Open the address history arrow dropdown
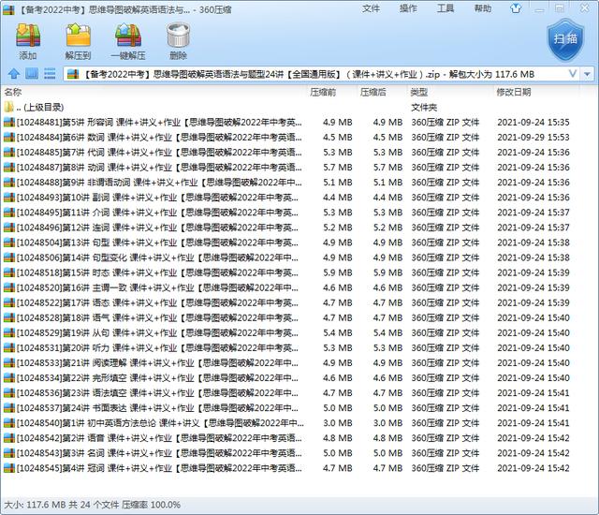The image size is (599, 515). tap(587, 74)
